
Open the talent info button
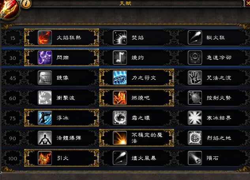pos(26,4)
